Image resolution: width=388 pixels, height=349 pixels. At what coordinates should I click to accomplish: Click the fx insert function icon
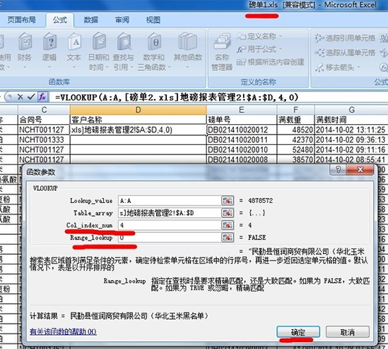pyautogui.click(x=42, y=97)
